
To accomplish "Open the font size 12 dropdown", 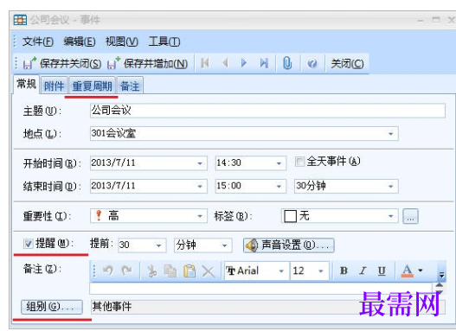I will [x=321, y=271].
